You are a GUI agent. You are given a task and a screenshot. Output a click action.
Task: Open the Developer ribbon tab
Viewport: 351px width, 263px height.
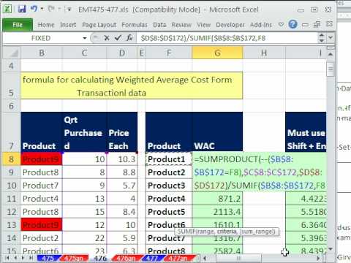[x=230, y=25]
